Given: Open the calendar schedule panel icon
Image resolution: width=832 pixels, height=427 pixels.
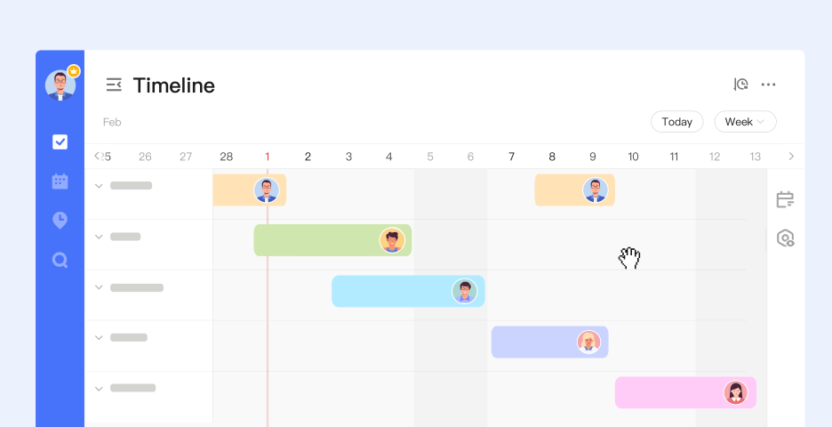Looking at the screenshot, I should click(x=785, y=199).
